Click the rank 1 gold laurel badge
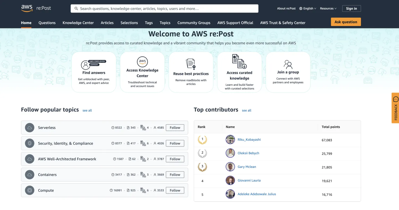 click(x=202, y=140)
